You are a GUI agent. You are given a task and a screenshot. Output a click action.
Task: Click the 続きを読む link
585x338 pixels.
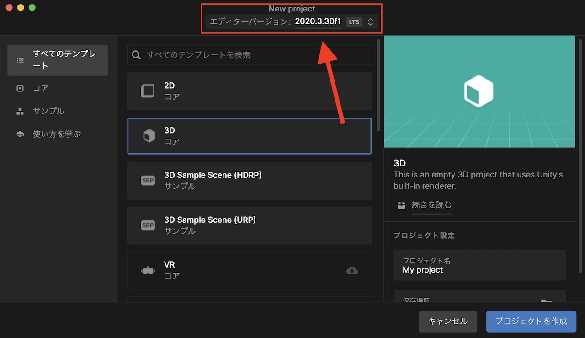431,205
